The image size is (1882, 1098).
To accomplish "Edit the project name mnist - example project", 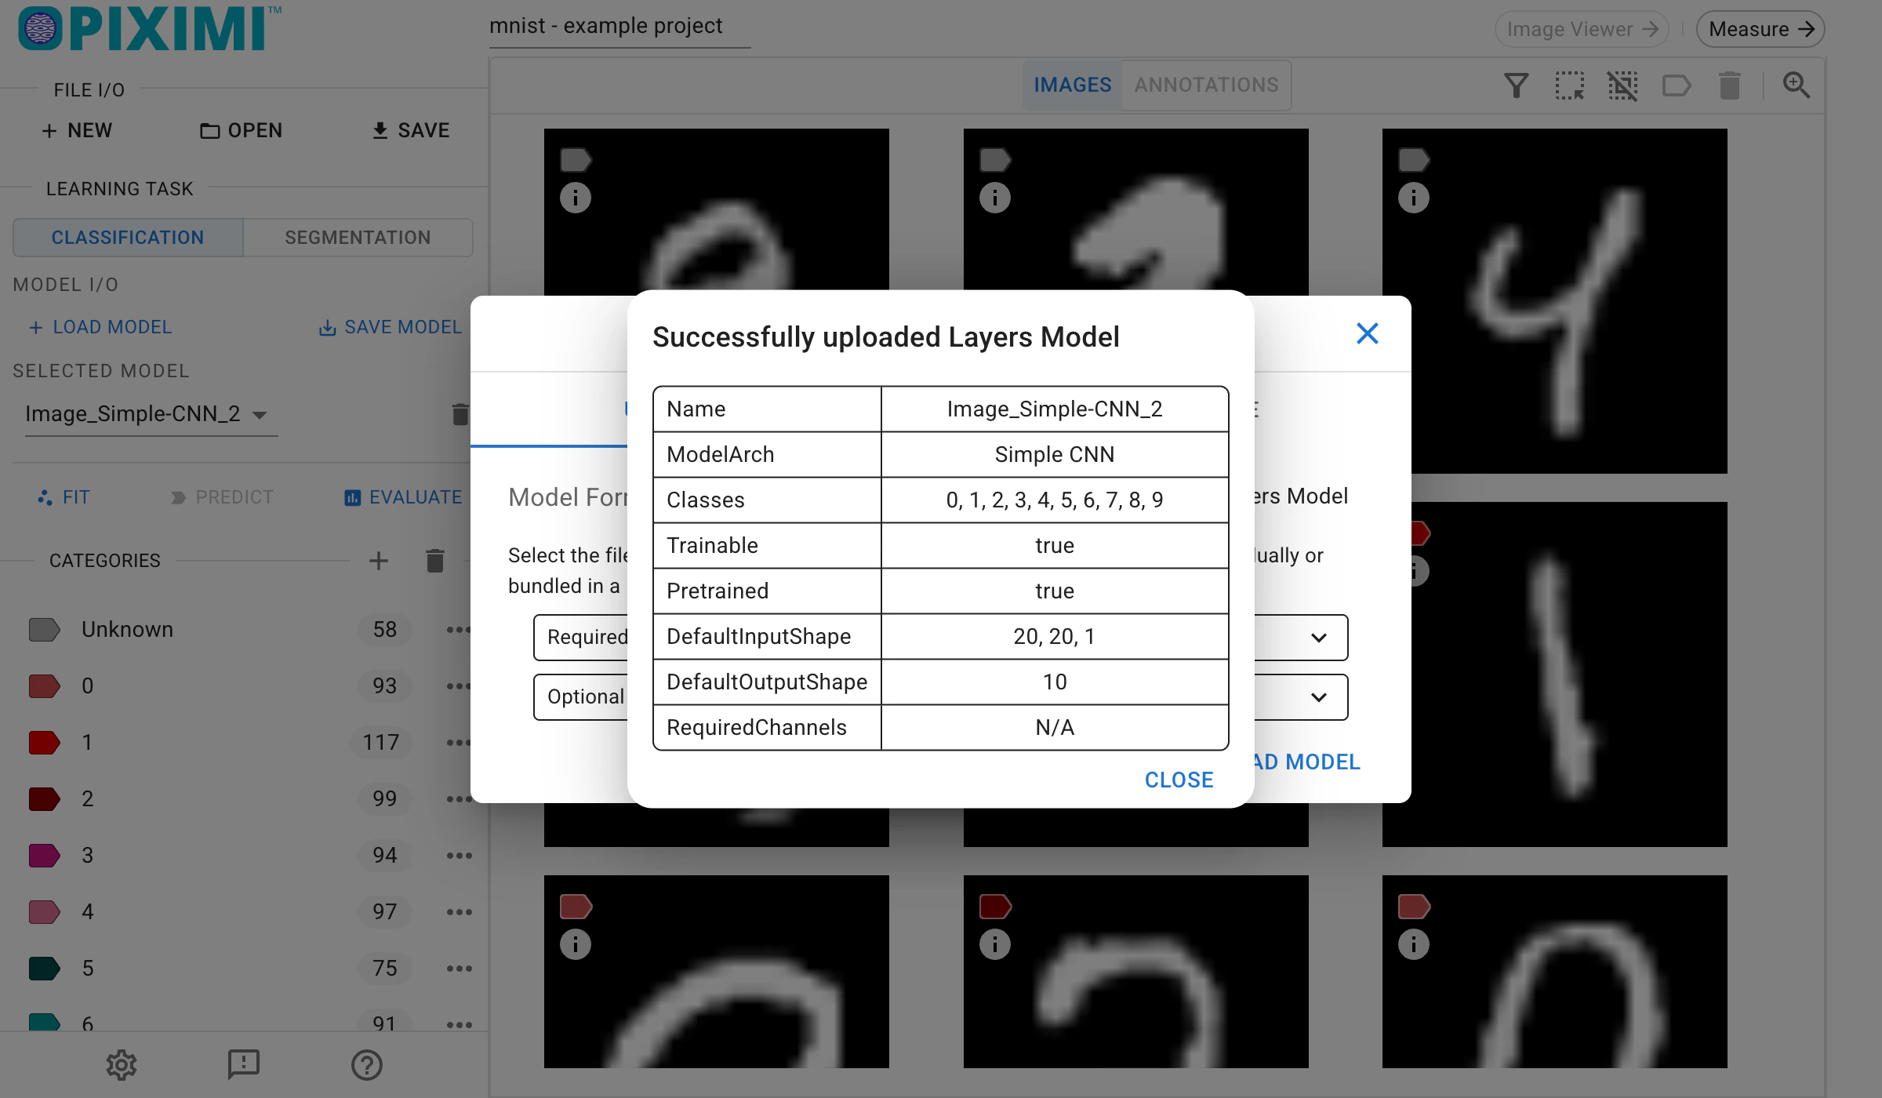I will 619,27.
